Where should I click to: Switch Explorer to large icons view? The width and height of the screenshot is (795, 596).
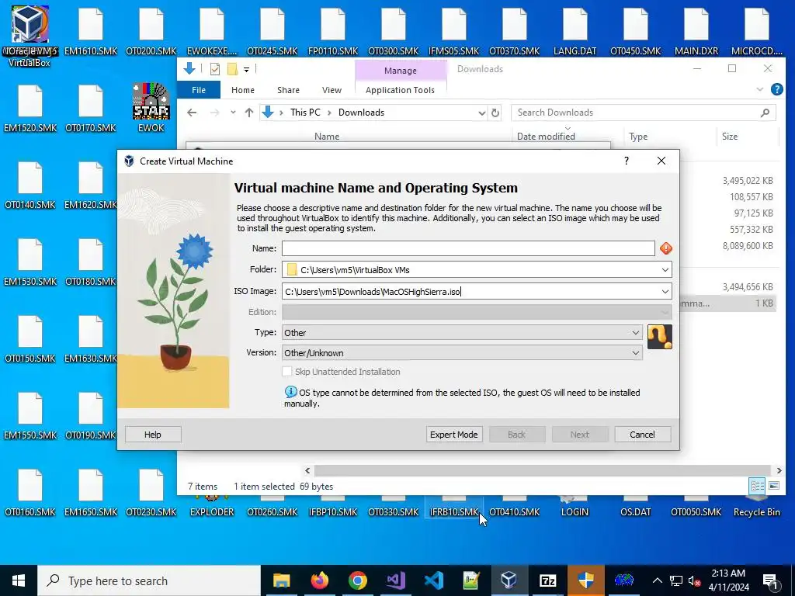(774, 486)
